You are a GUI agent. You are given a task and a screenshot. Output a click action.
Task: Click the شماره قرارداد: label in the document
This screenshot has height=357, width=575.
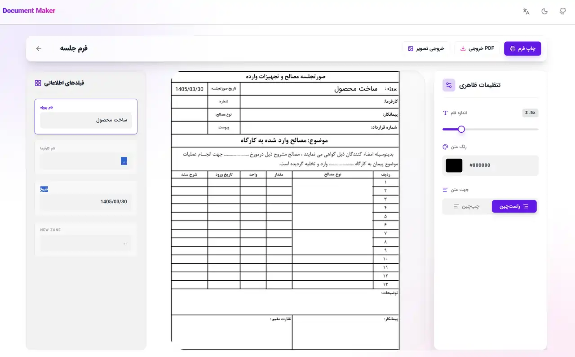(384, 127)
